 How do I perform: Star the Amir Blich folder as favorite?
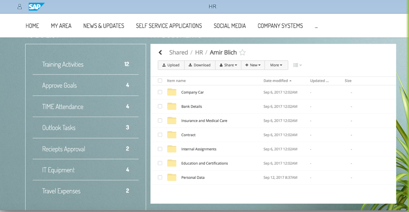click(242, 52)
